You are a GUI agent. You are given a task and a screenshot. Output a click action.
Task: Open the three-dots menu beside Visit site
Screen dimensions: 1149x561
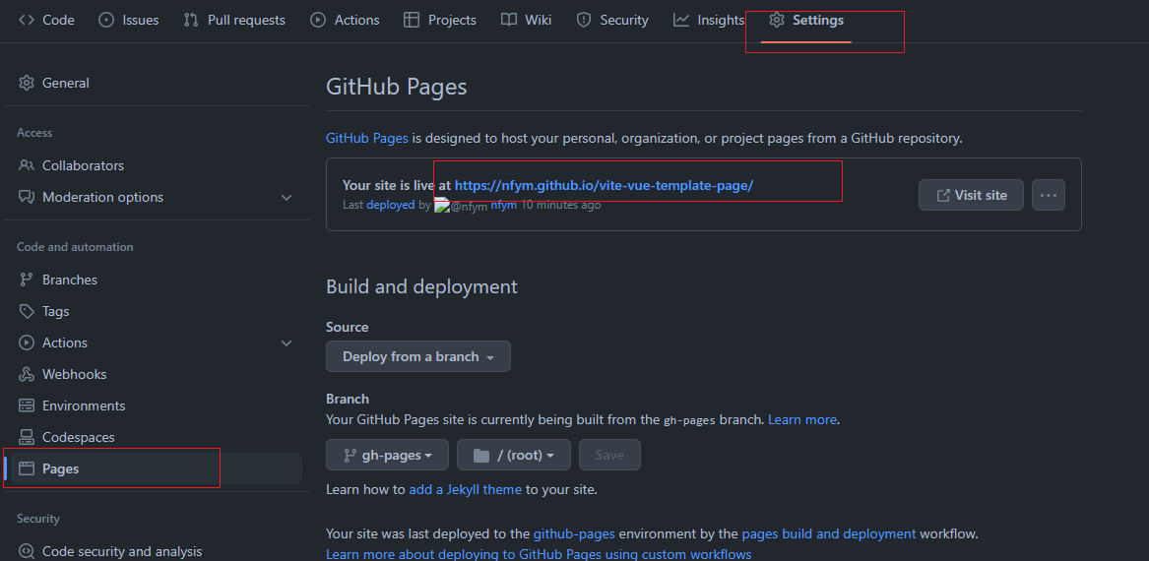click(x=1049, y=195)
